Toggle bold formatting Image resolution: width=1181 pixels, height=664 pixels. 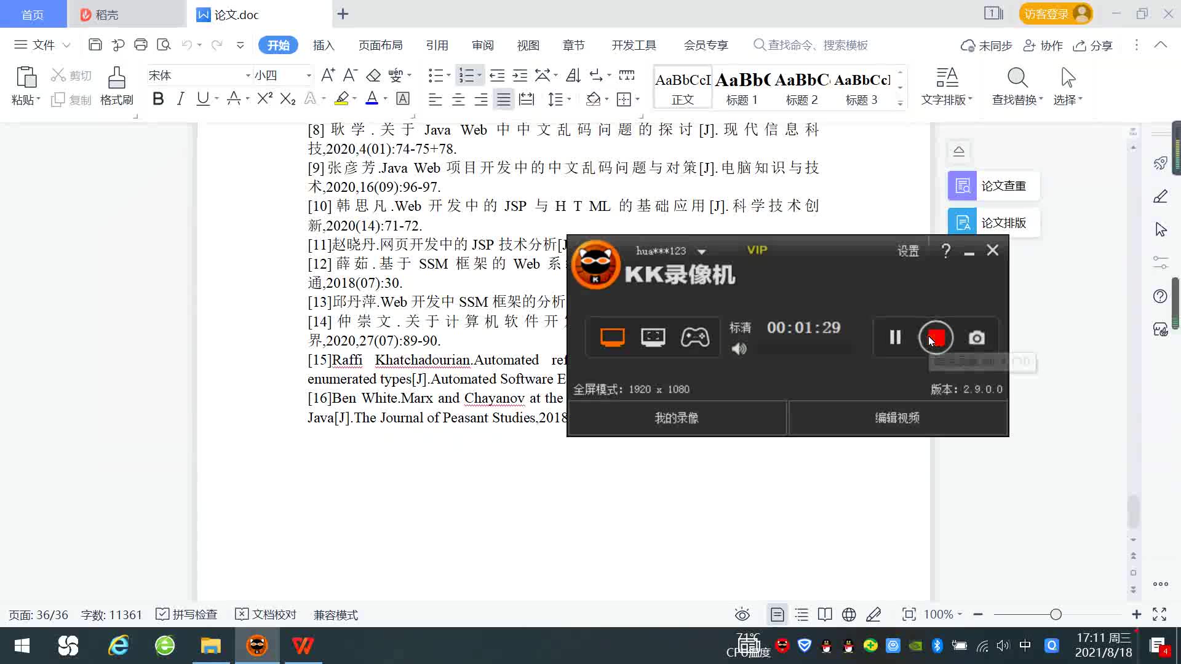158,98
